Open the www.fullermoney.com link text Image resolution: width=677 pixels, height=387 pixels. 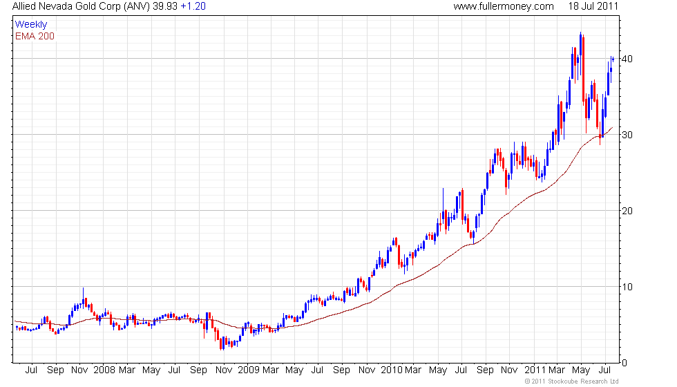(x=504, y=6)
